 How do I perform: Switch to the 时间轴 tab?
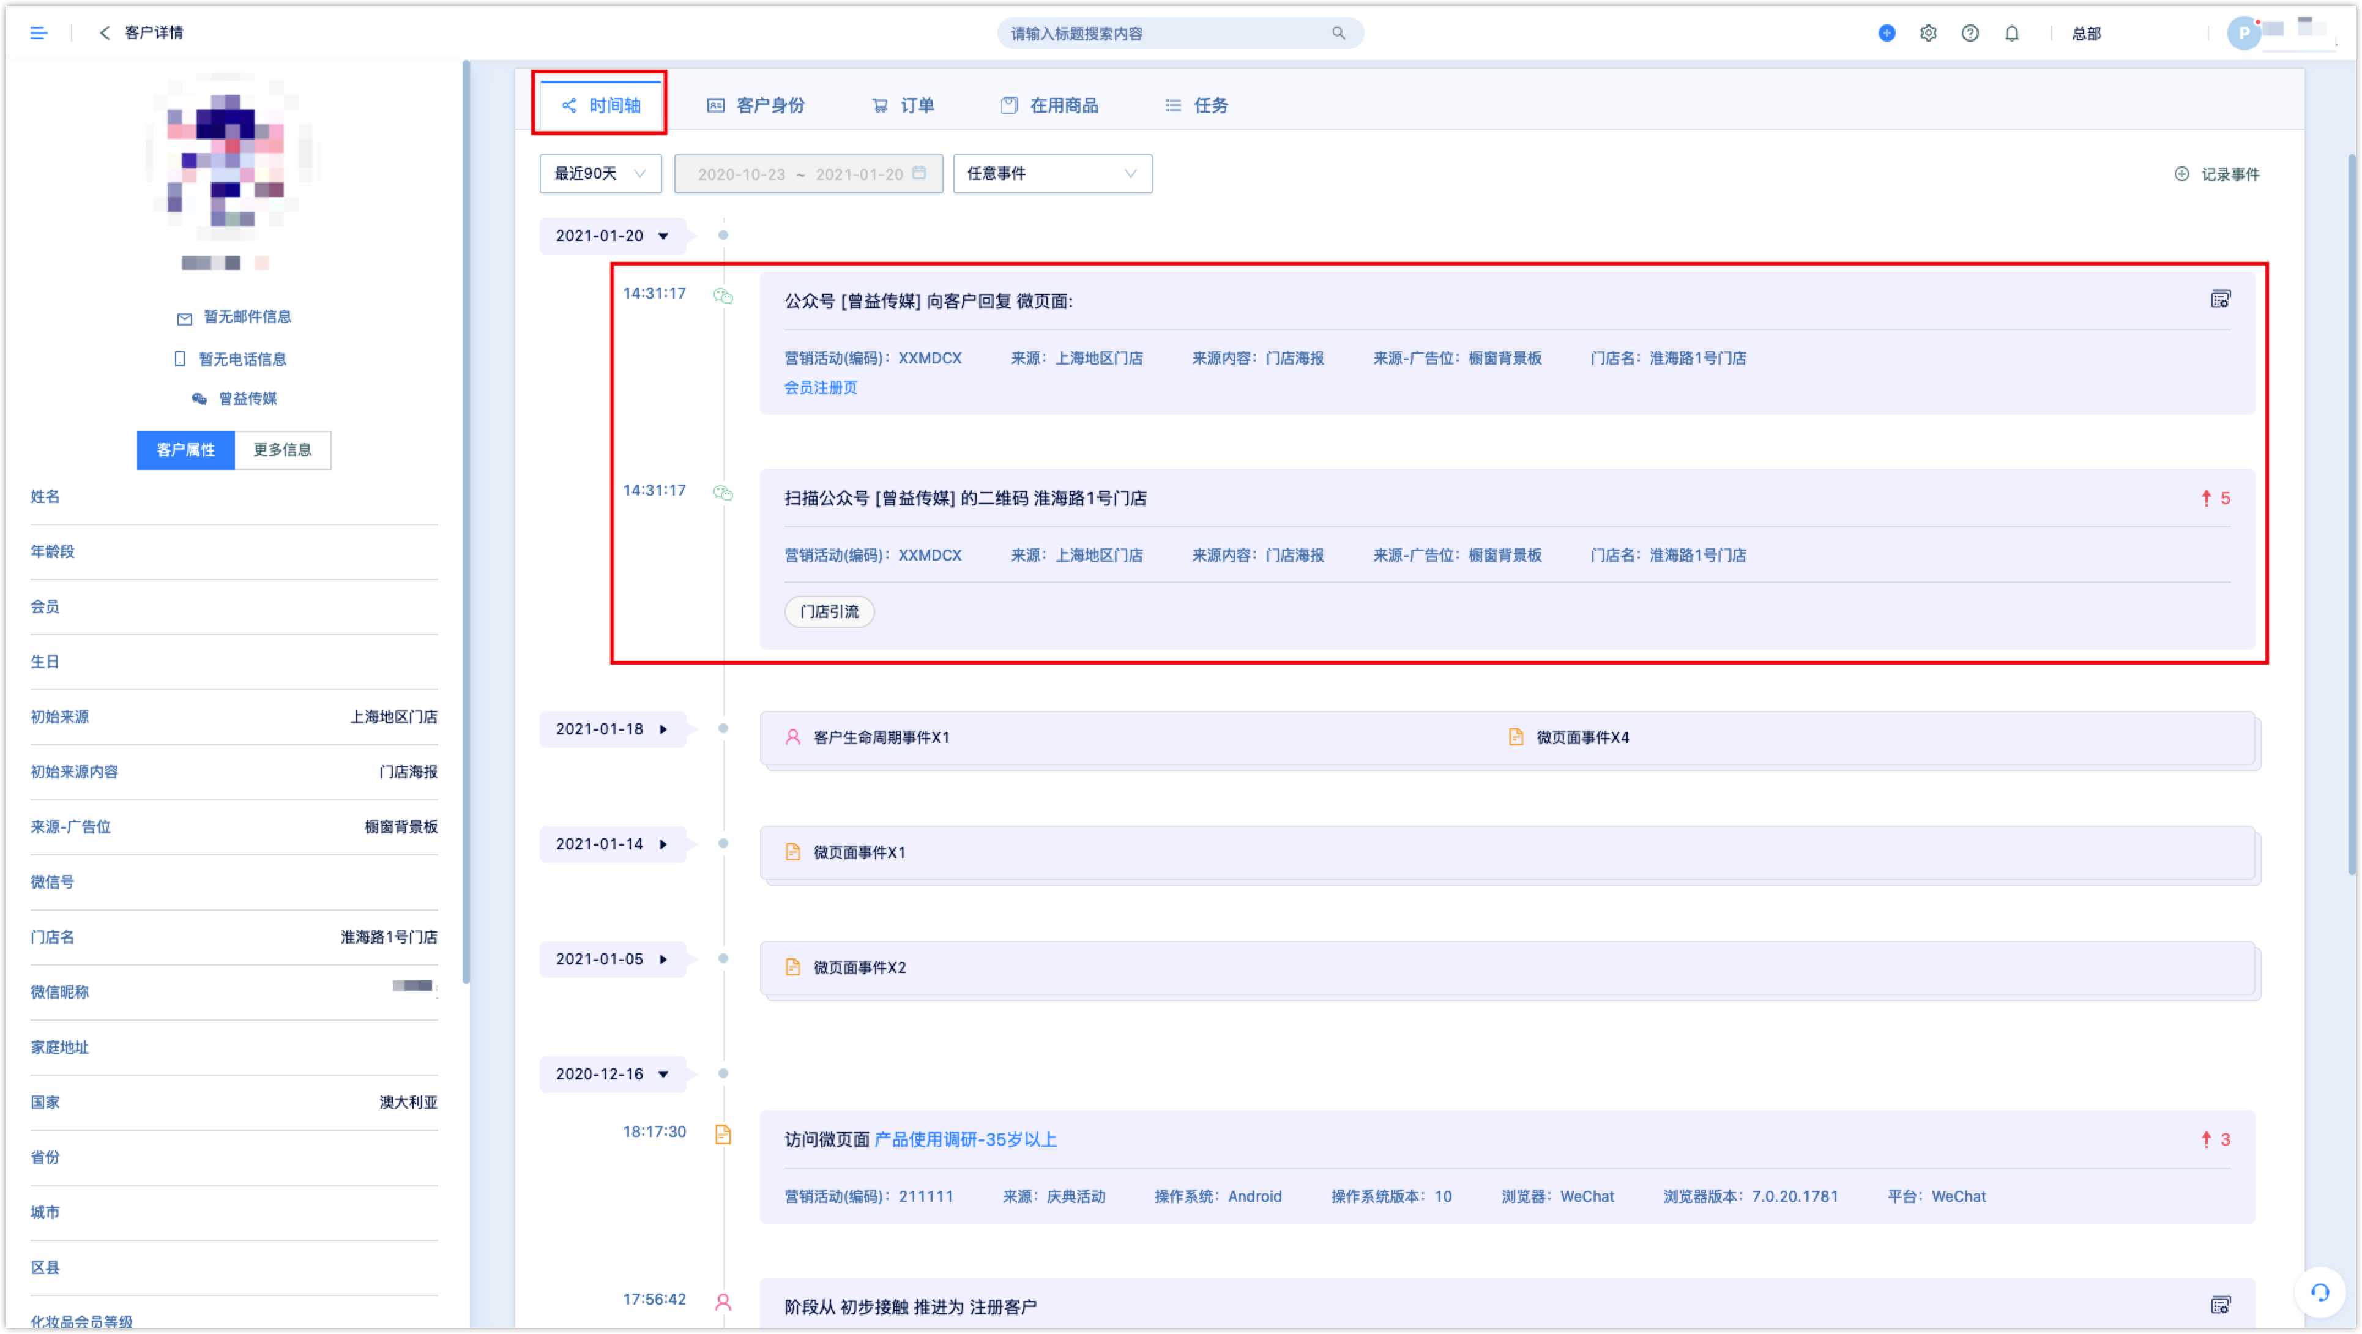coord(600,105)
